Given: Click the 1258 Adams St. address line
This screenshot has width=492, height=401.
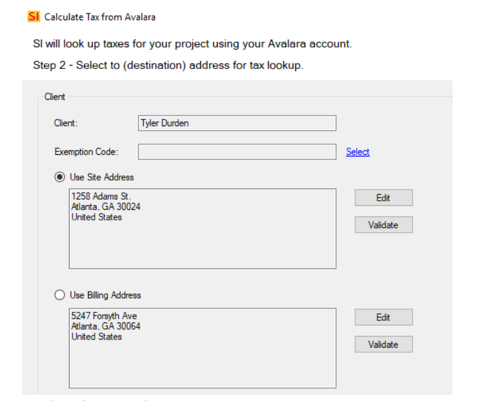Looking at the screenshot, I should (101, 196).
